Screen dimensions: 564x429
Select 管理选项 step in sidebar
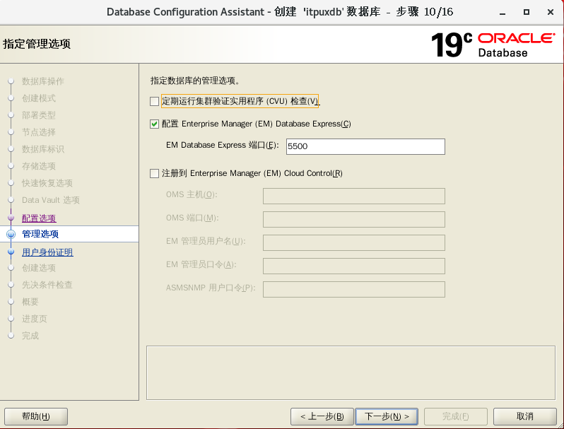click(40, 234)
